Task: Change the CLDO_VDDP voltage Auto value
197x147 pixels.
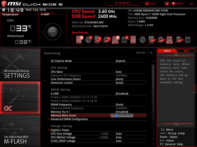Action: (118, 141)
